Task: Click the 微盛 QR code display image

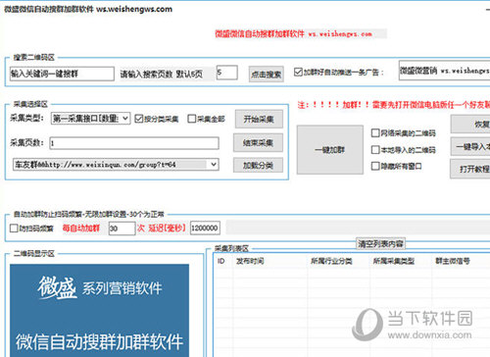Action: (x=99, y=311)
